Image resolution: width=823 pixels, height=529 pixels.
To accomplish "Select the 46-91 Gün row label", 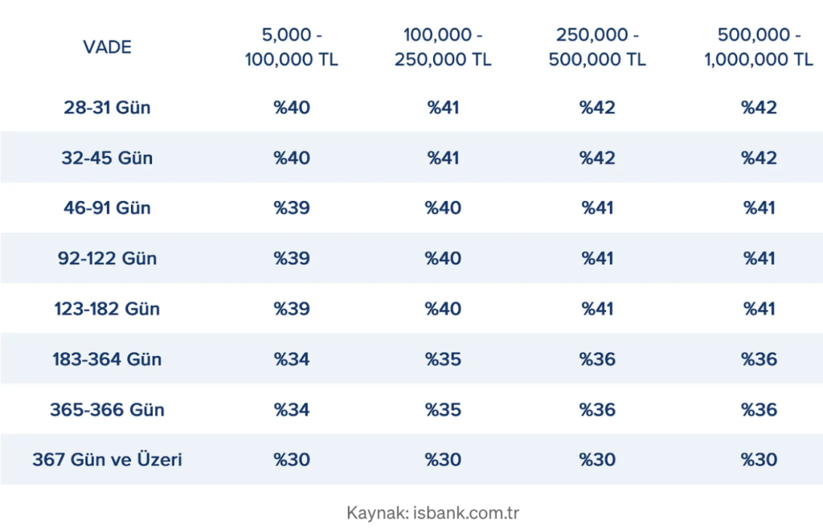I will [x=107, y=208].
